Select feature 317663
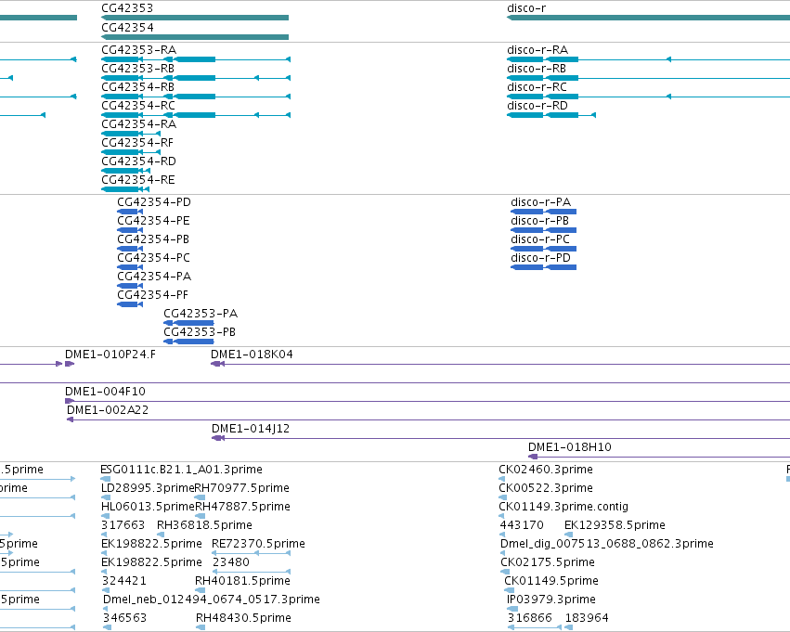 pos(104,535)
